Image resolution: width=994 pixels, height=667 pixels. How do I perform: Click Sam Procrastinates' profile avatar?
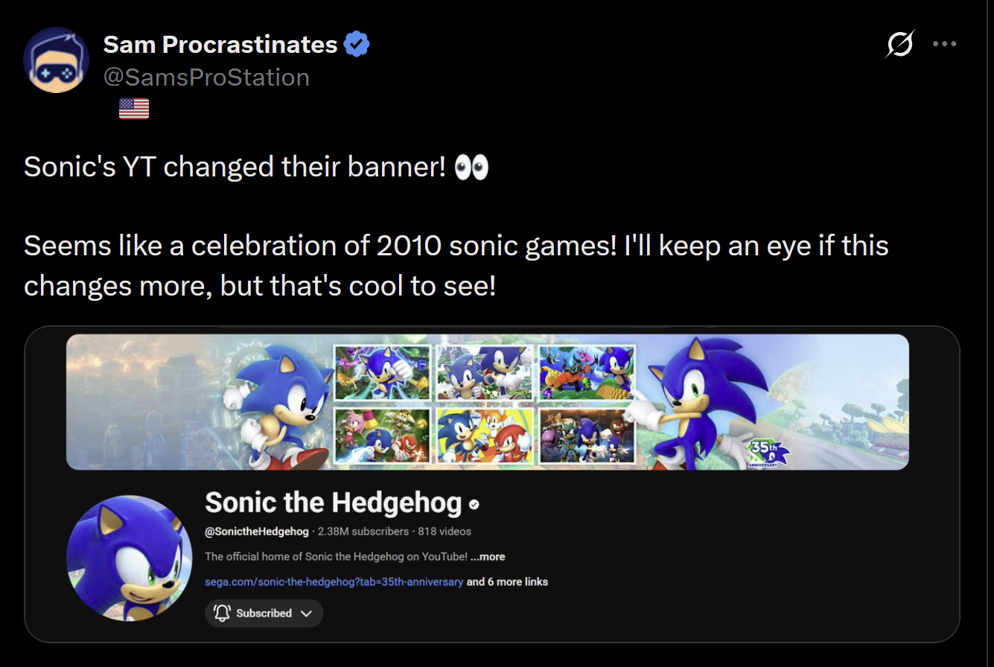(57, 60)
